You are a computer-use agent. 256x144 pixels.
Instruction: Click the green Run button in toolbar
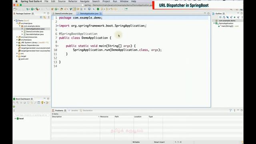(x=32, y=9)
